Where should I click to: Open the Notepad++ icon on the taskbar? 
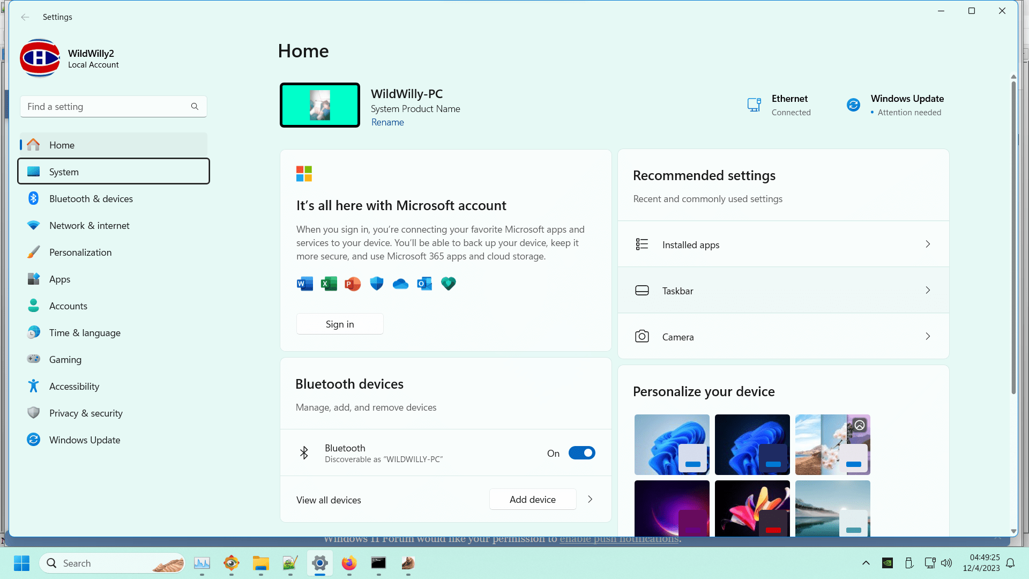pyautogui.click(x=290, y=563)
